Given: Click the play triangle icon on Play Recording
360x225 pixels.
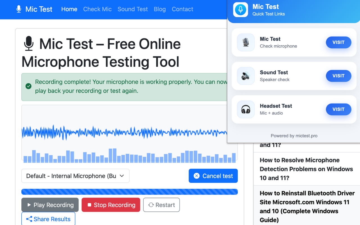Looking at the screenshot, I should 29,205.
